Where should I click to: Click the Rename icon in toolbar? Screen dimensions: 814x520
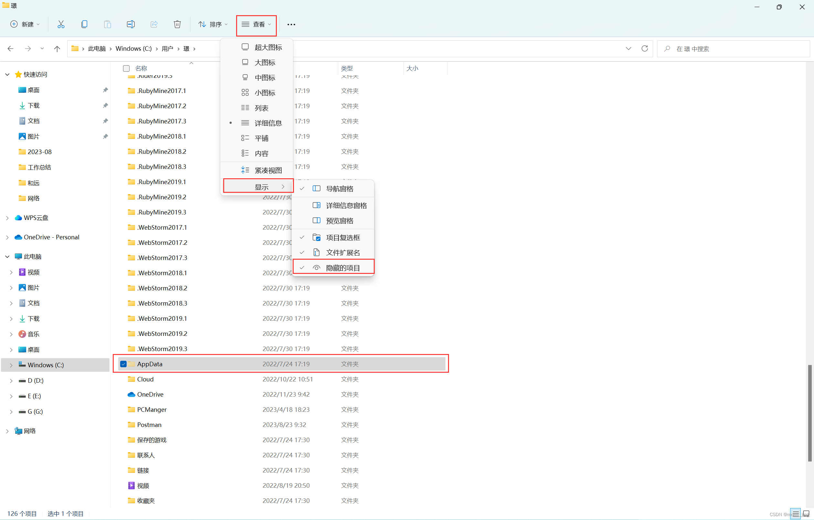pyautogui.click(x=130, y=24)
